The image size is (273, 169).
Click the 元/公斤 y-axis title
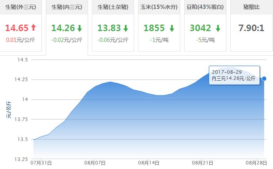pyautogui.click(x=9, y=109)
